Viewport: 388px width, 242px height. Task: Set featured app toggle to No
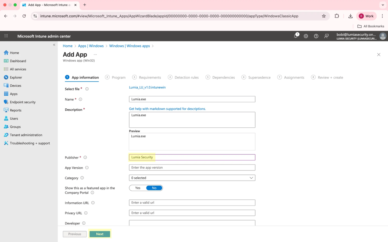[x=154, y=188]
